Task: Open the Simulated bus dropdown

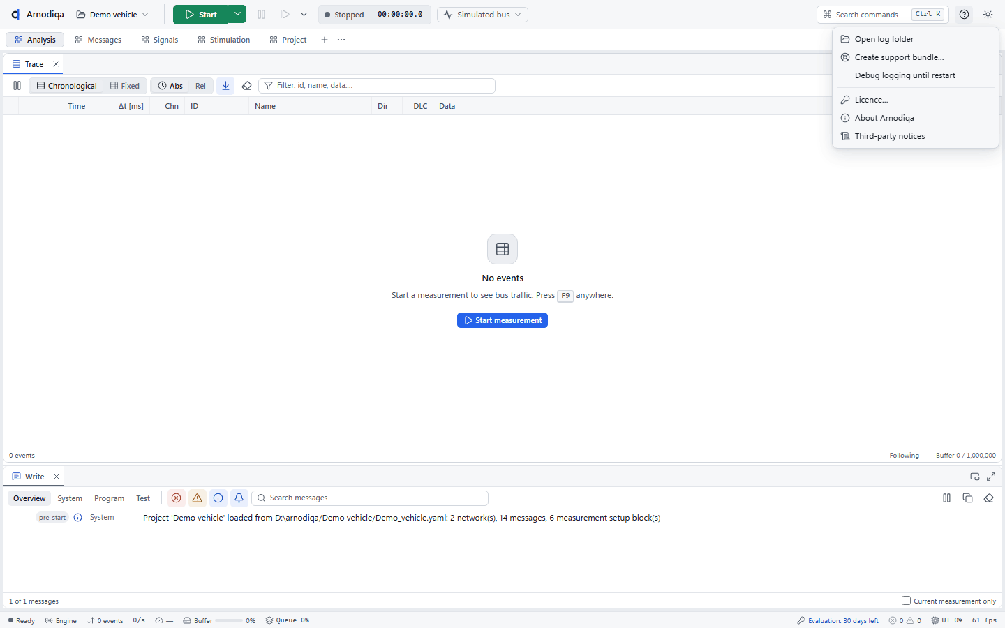Action: (x=482, y=14)
